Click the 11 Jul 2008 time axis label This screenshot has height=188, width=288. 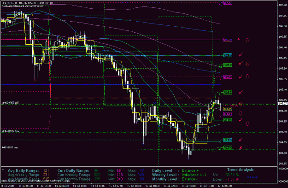(7, 186)
